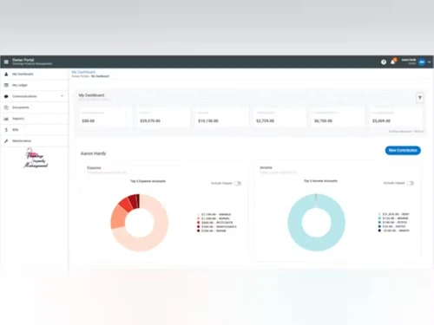This screenshot has width=434, height=325.
Task: Click the Documents icon in the sidebar
Action: click(x=6, y=107)
